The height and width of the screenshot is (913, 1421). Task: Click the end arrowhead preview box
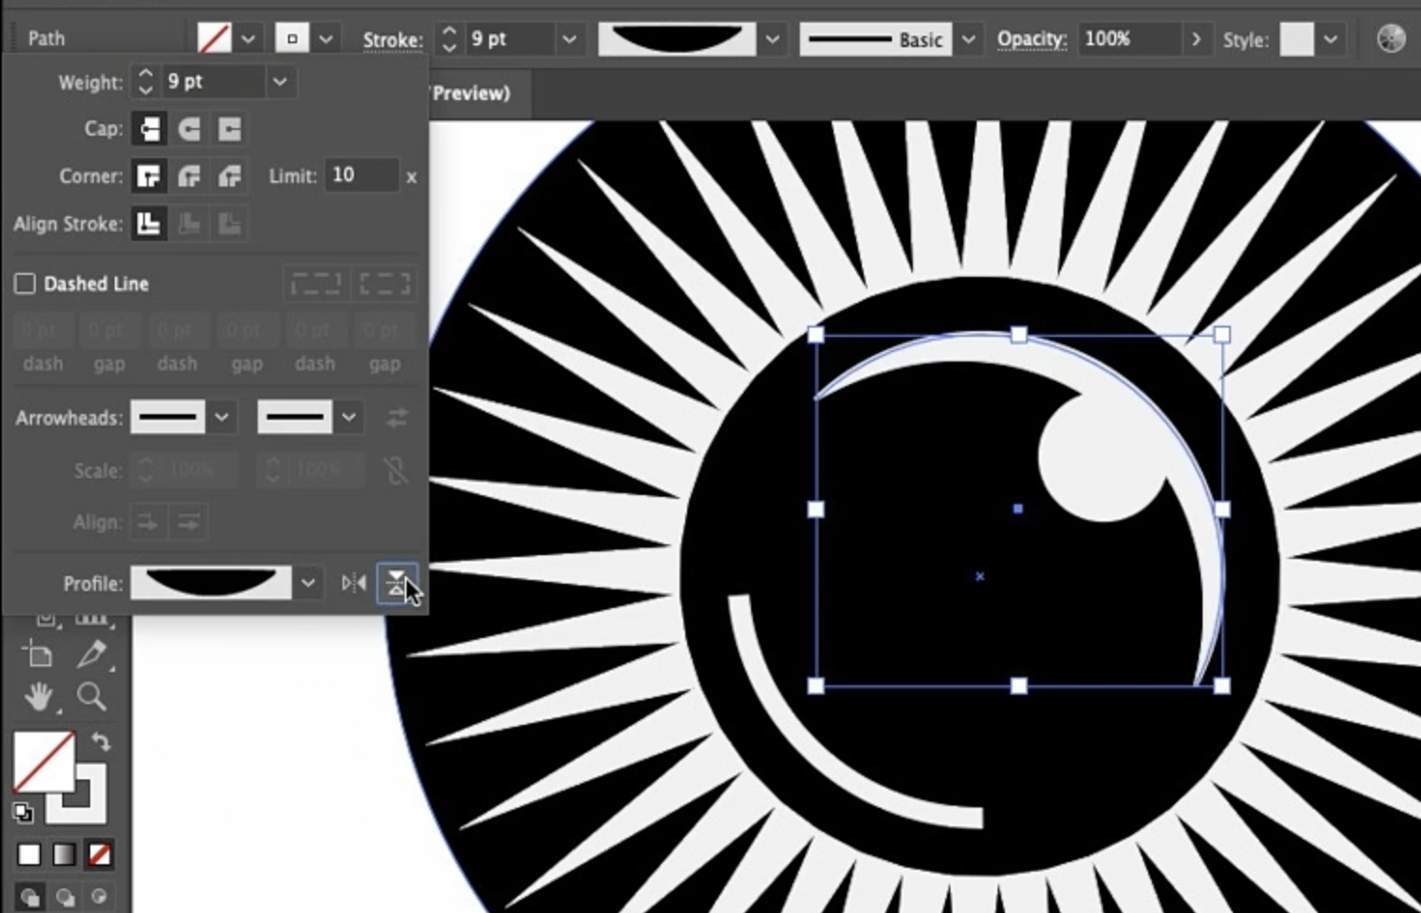(295, 417)
